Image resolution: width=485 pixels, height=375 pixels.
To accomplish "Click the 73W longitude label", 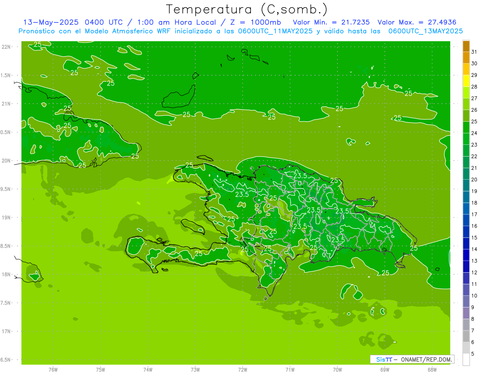I will [195, 370].
